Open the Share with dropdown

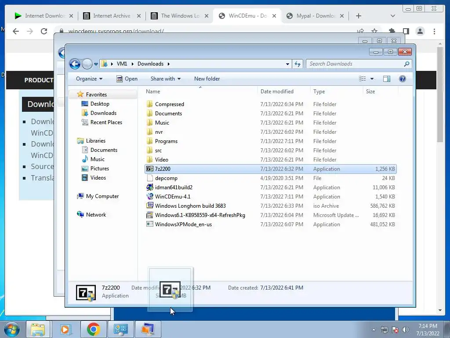pyautogui.click(x=166, y=79)
